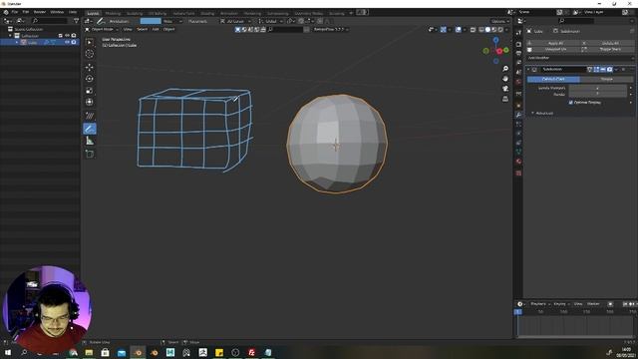Click the Apply All button

(x=553, y=43)
